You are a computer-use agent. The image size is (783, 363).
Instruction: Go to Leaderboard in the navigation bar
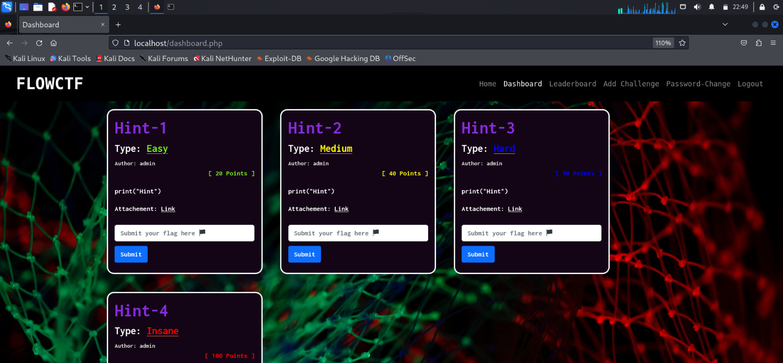tap(573, 84)
